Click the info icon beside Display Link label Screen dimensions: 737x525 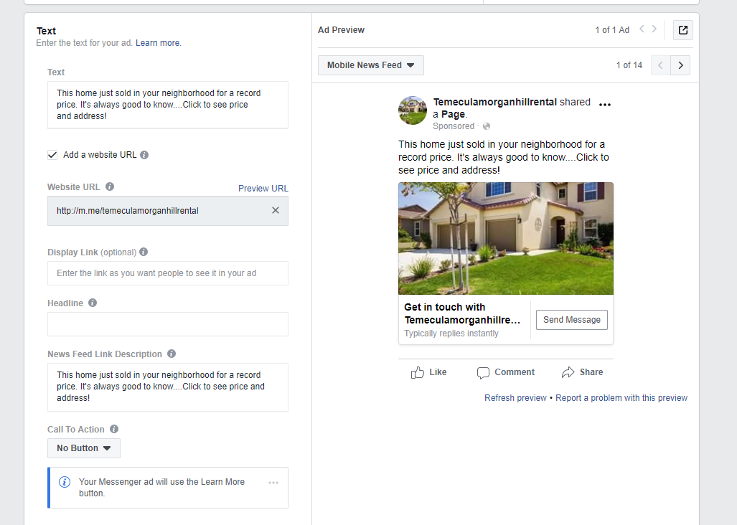(144, 252)
